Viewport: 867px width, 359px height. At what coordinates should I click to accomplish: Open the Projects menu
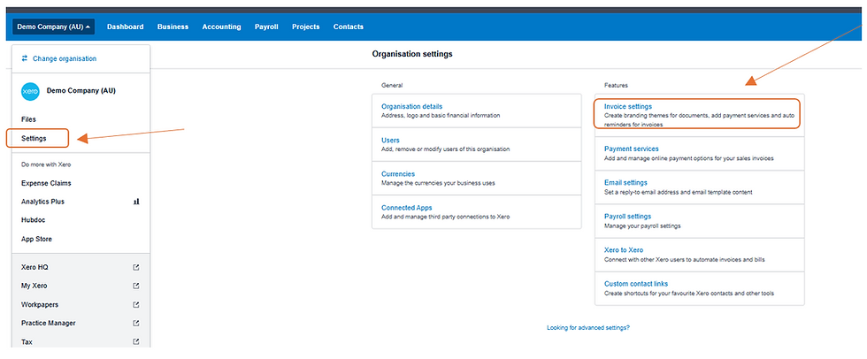click(306, 27)
